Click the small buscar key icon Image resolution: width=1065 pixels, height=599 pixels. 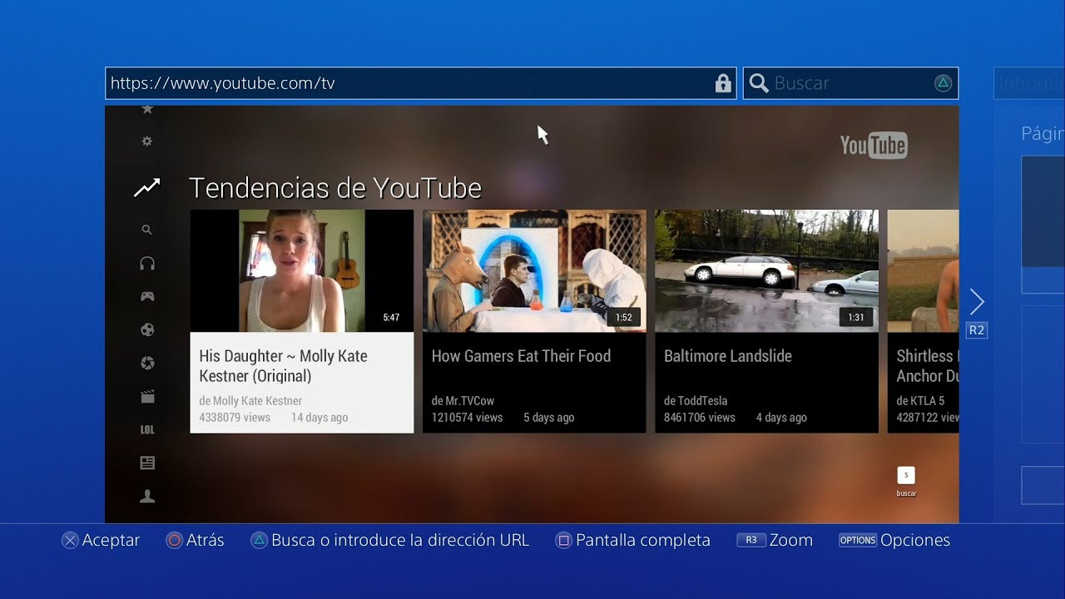pyautogui.click(x=906, y=475)
